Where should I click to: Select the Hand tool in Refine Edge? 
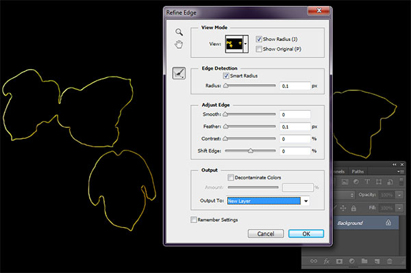click(179, 44)
